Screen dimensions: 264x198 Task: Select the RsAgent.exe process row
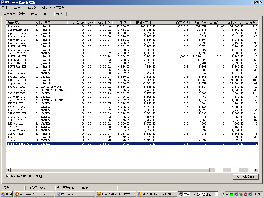[x=133, y=37]
